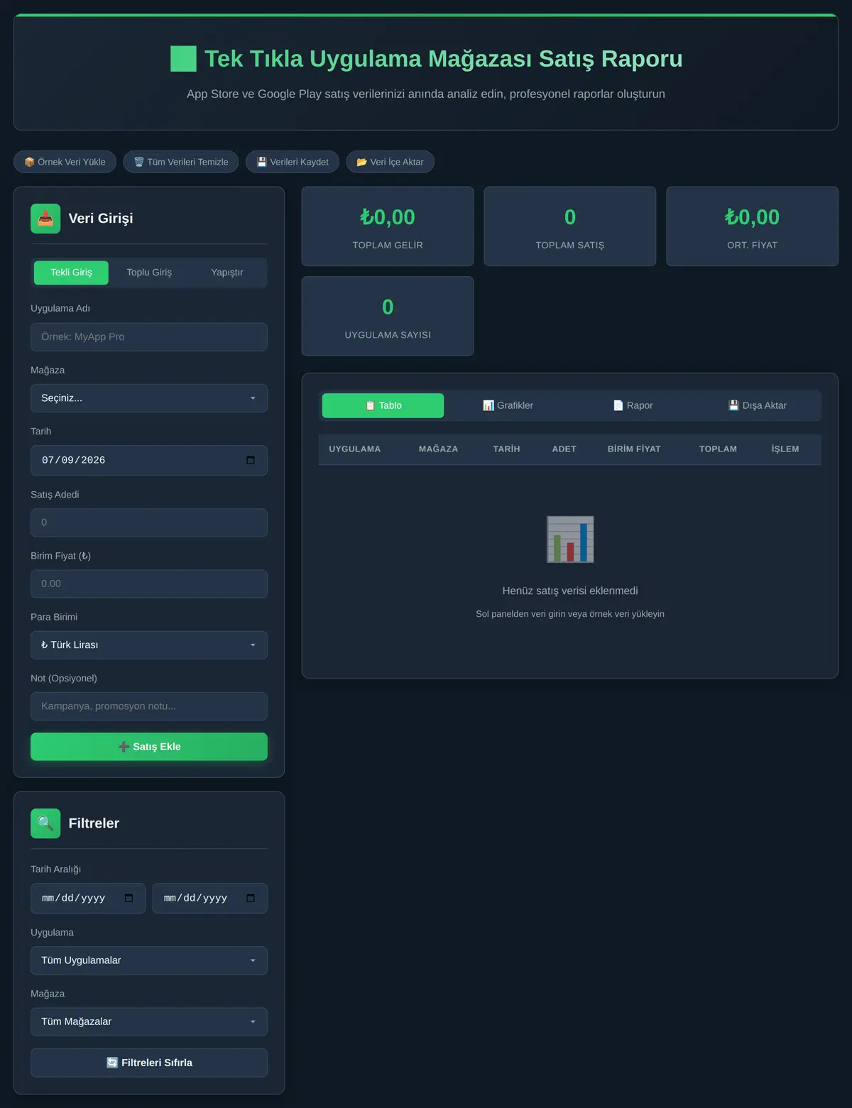Save data using Verileri Kaydet
The image size is (852, 1108).
[x=293, y=162]
